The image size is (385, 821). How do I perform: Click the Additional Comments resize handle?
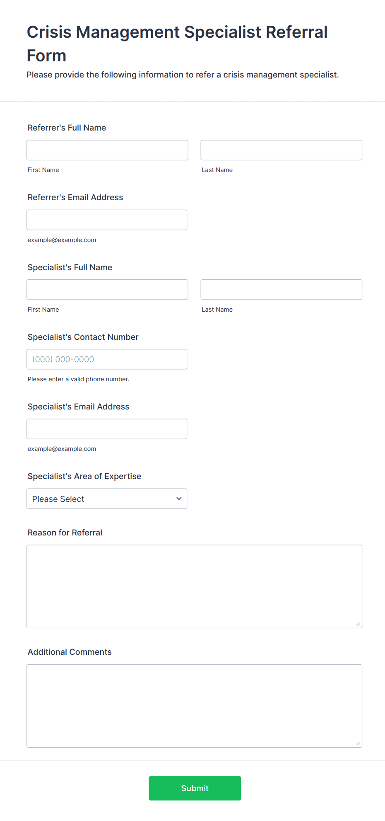358,743
